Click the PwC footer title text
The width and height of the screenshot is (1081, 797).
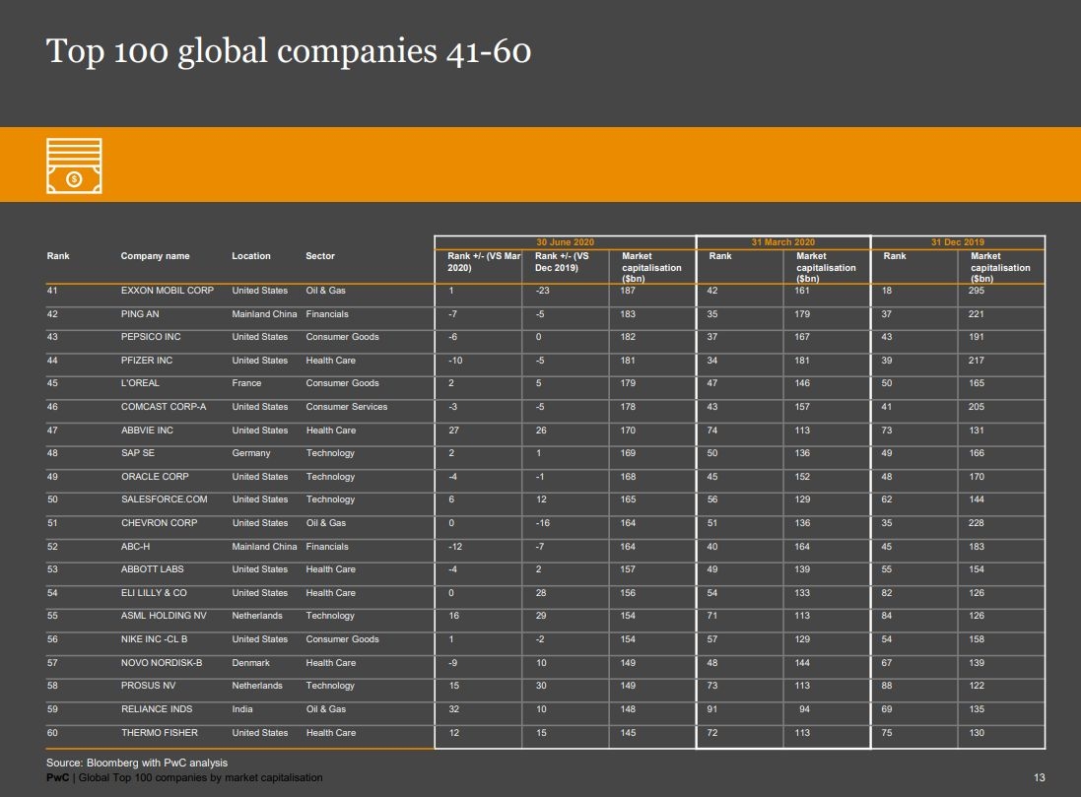[x=184, y=777]
